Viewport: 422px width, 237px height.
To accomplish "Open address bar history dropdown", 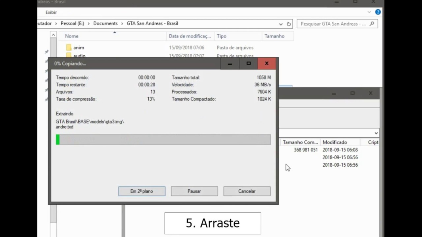I will 281,24.
